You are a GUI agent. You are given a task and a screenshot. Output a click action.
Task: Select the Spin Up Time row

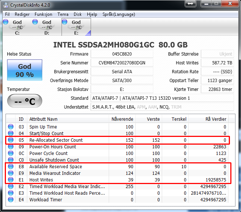tap(118, 127)
